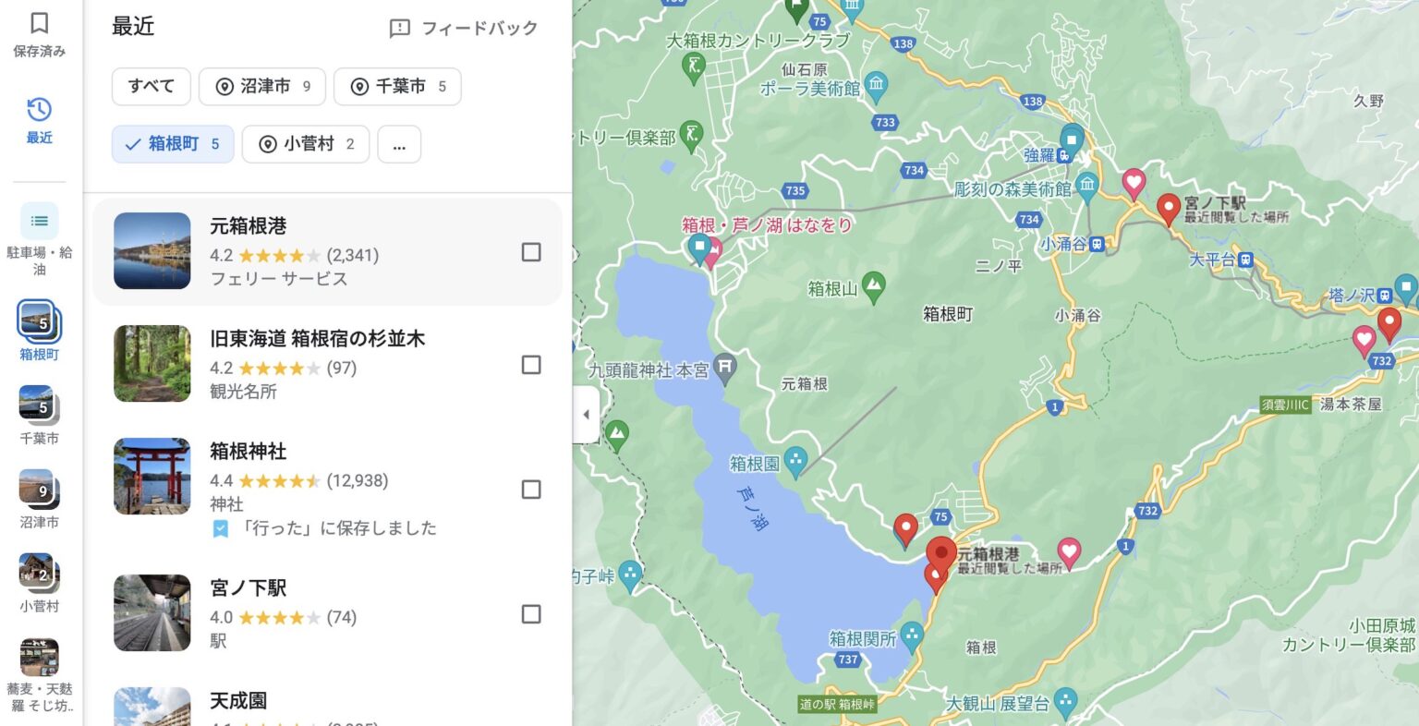This screenshot has width=1419, height=726.
Task: Deselect the 箱根町 filter chip
Action: click(x=173, y=144)
